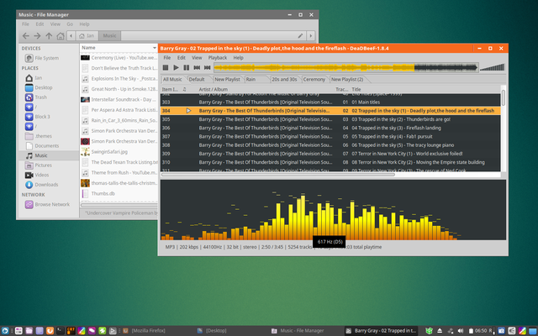
Task: Click the spectrum analyzer visualization
Action: point(333,210)
